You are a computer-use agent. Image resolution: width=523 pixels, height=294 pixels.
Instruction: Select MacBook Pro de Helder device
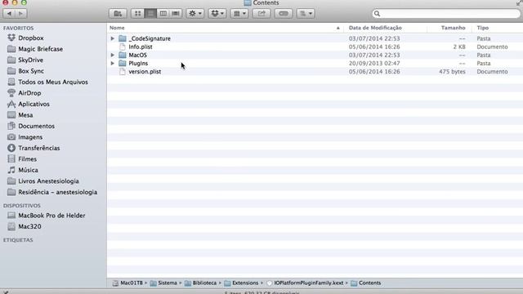51,216
